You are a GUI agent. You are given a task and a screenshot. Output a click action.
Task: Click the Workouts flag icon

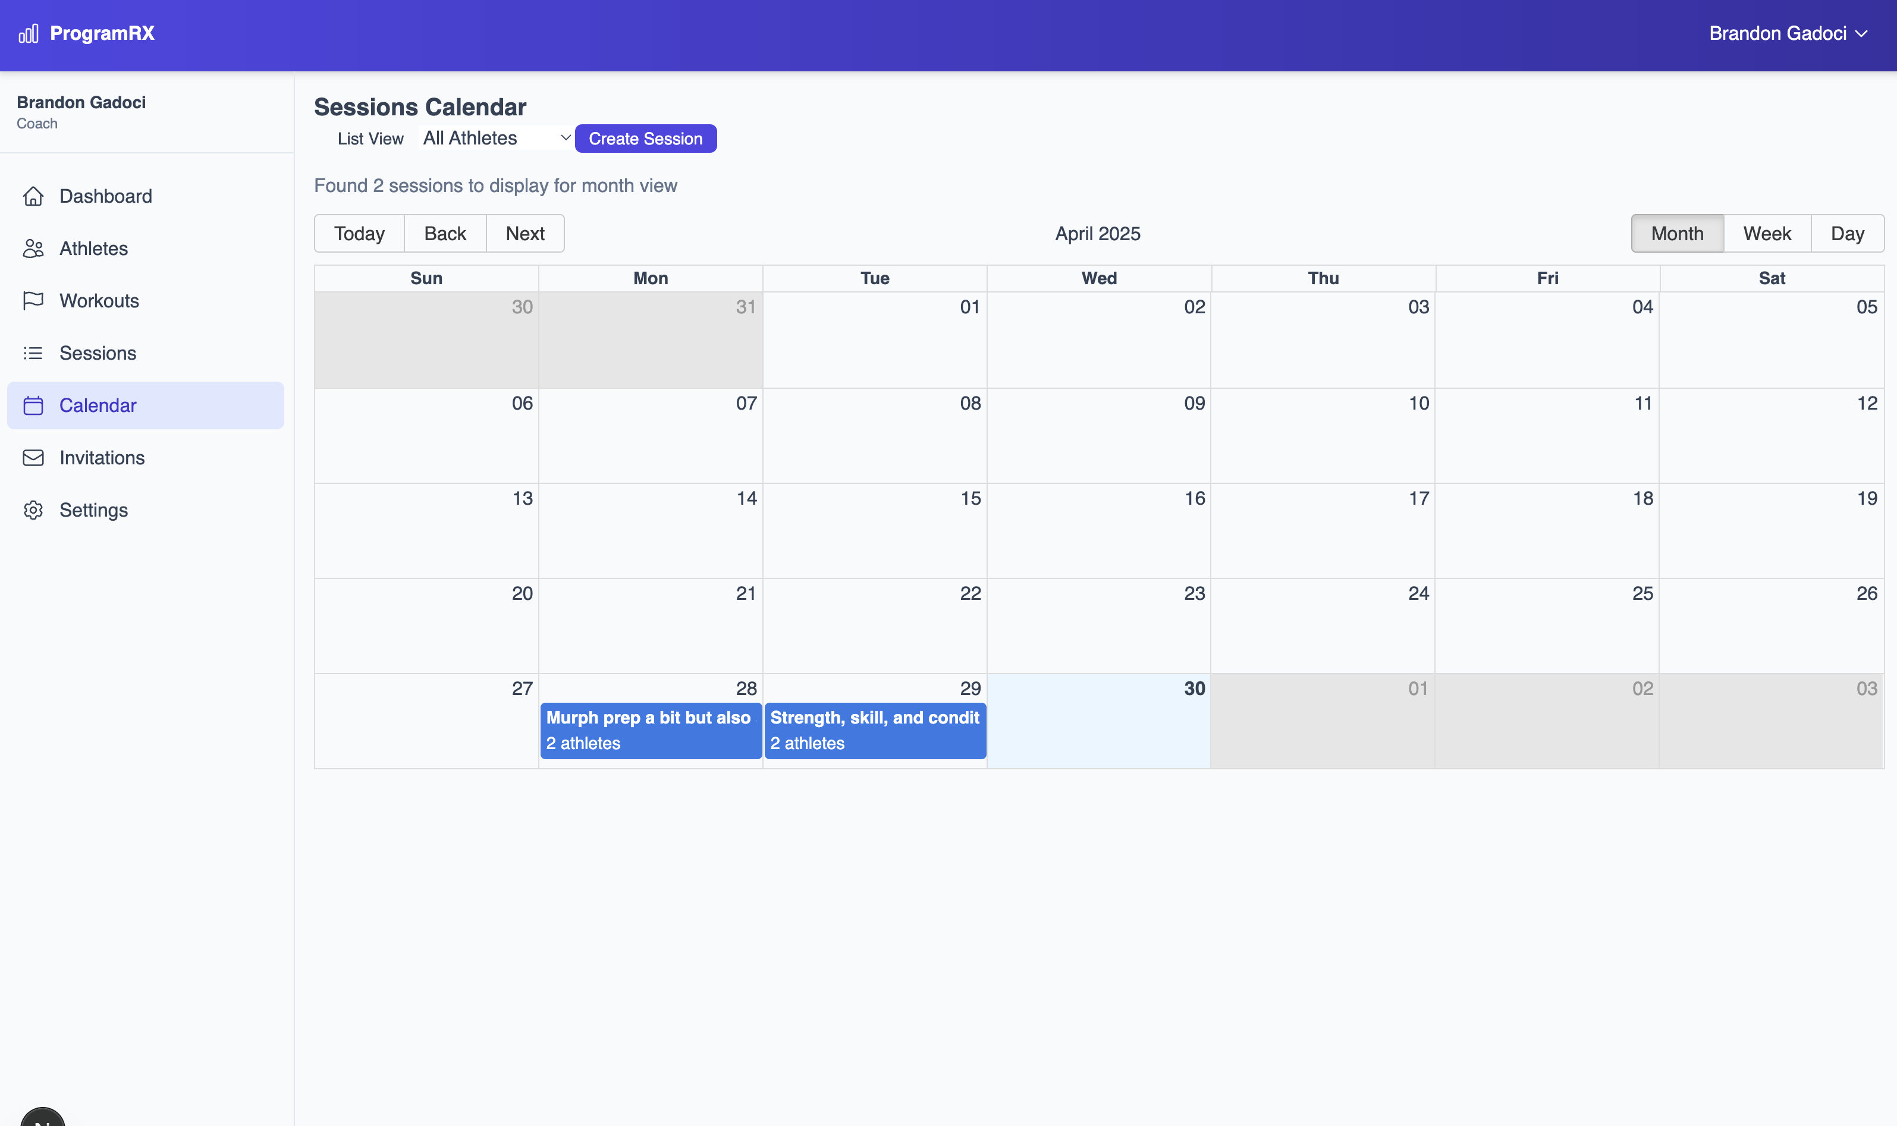point(33,301)
